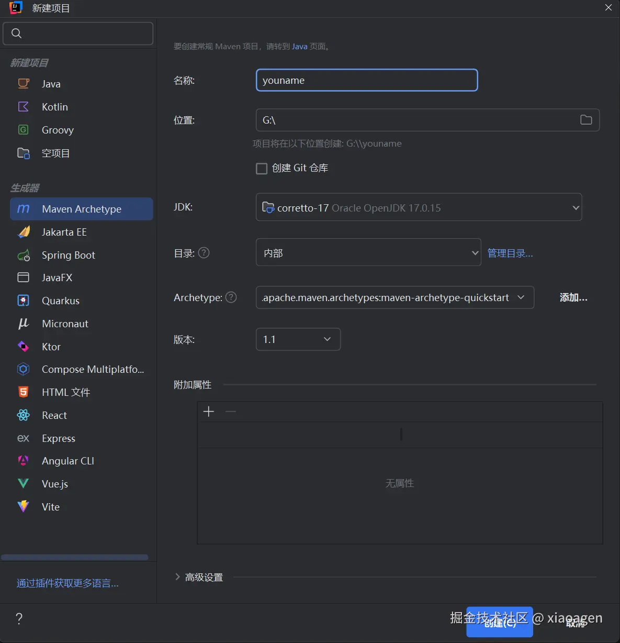The height and width of the screenshot is (643, 620).
Task: Click the Jakarta EE sail icon
Action: tap(24, 232)
